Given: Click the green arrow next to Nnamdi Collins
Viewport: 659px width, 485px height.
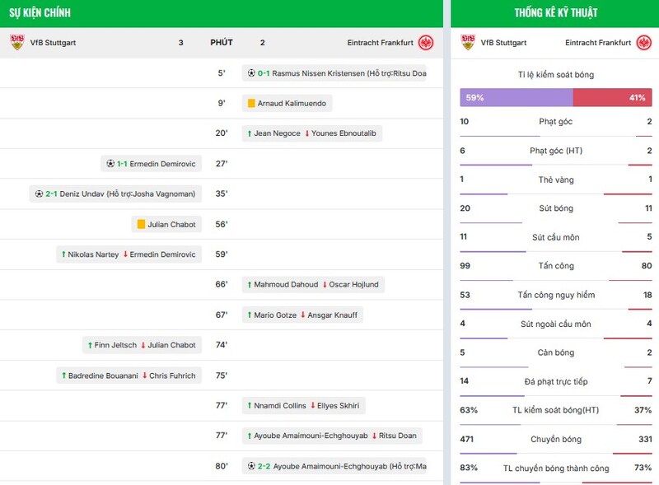Looking at the screenshot, I should (x=249, y=406).
